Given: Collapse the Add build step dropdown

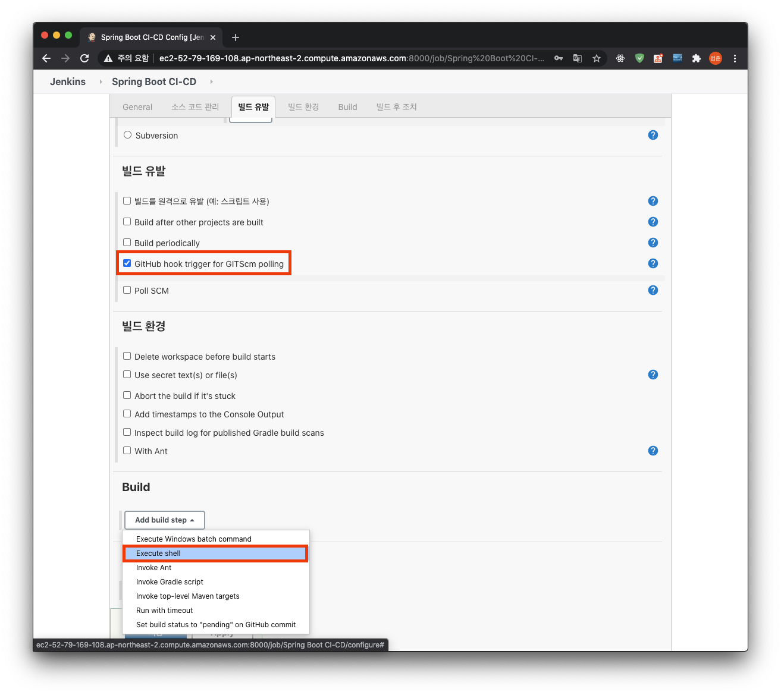Looking at the screenshot, I should click(x=165, y=520).
